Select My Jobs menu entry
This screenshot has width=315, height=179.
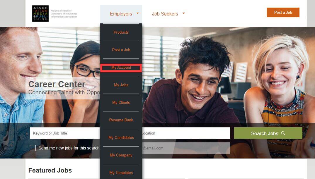tap(121, 85)
